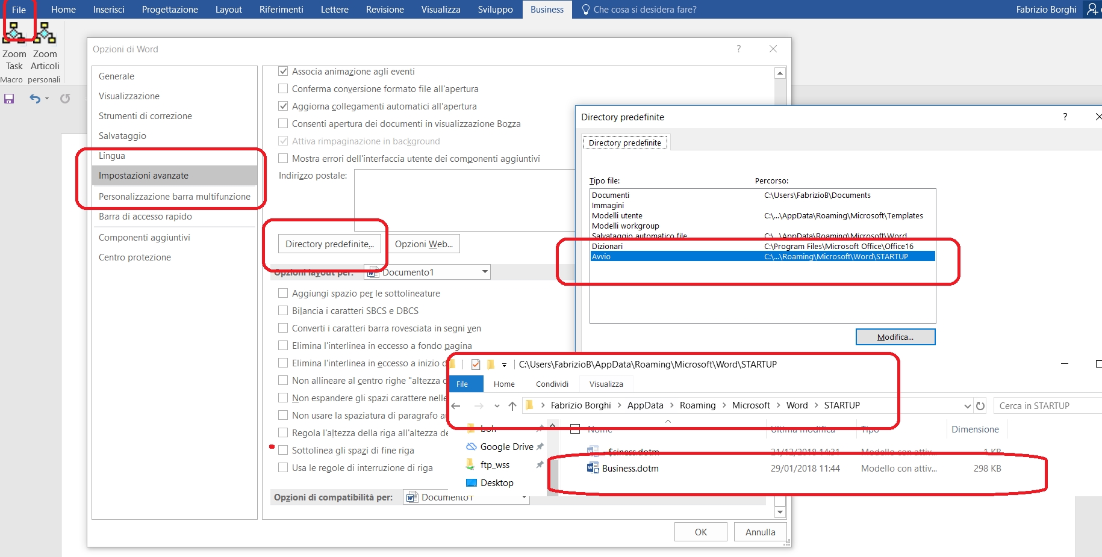Screen dimensions: 1102x557
Task: Click Cerca in STARTUP search box
Action: 1048,406
